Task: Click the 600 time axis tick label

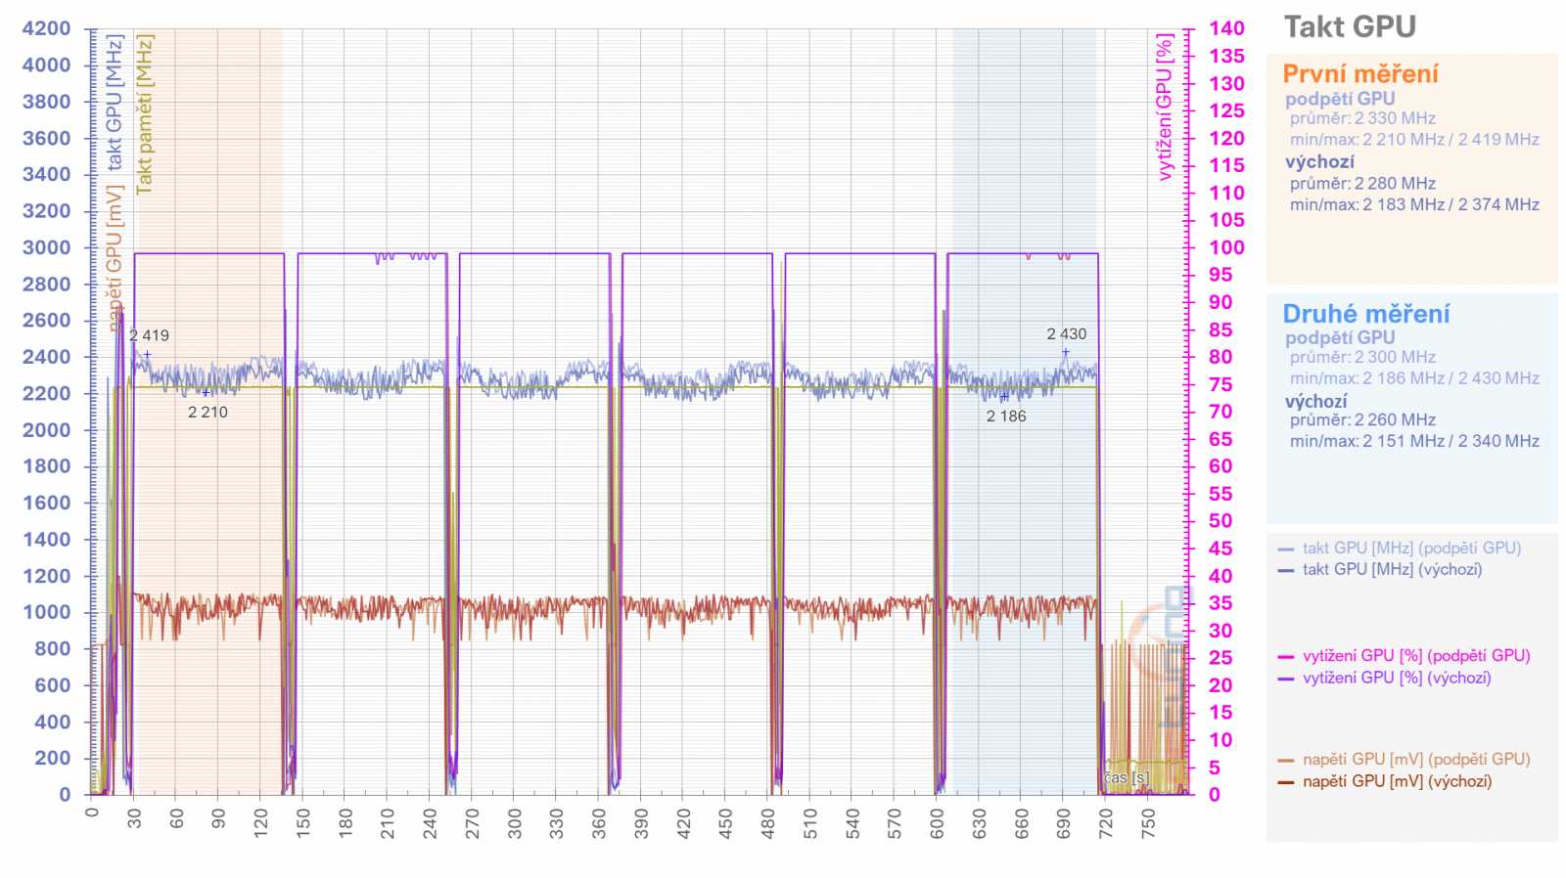Action: (937, 823)
